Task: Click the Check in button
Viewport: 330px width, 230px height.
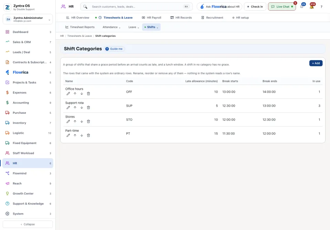Action: coord(255,7)
